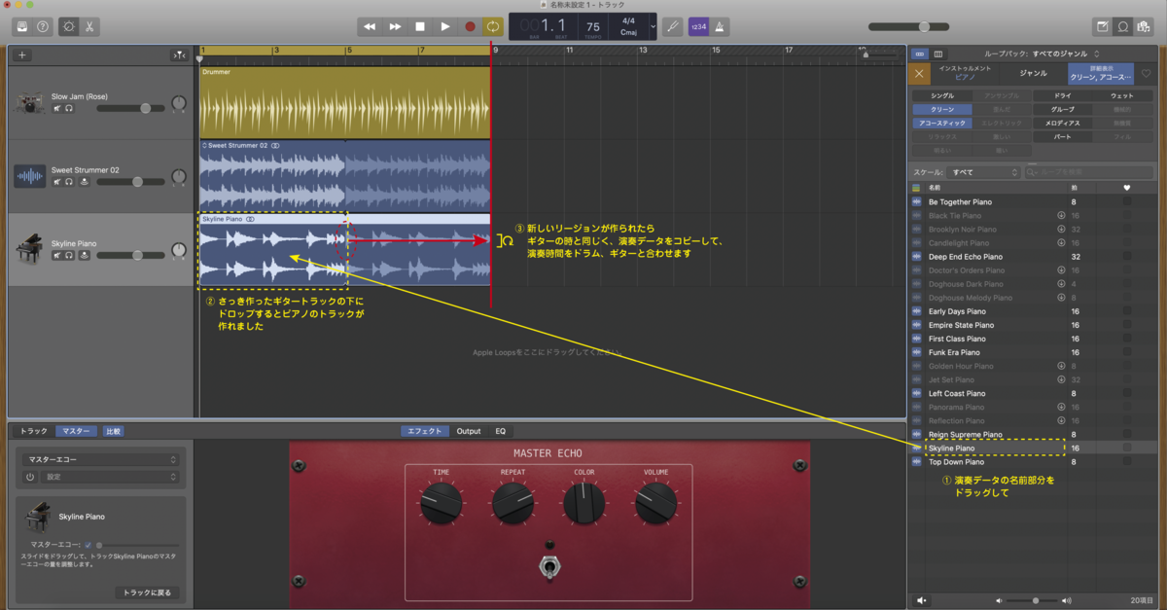Mute the Sweet Strummer 02 track
Screen dimensions: 1167x610
pos(56,181)
